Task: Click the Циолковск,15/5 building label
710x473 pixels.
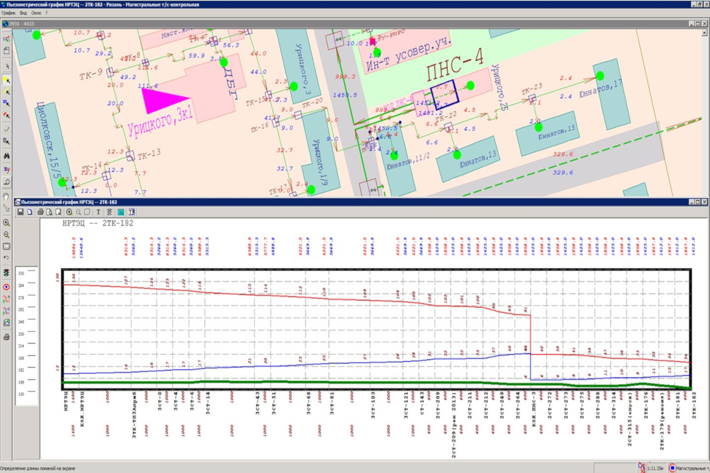Action: 49,140
